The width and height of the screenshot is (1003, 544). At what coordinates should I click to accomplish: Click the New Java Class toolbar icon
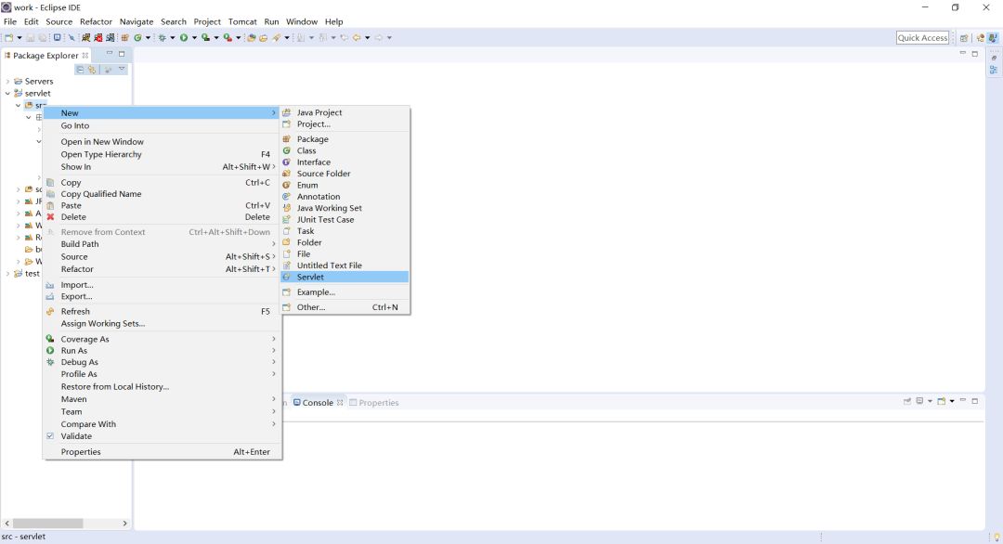(137, 38)
